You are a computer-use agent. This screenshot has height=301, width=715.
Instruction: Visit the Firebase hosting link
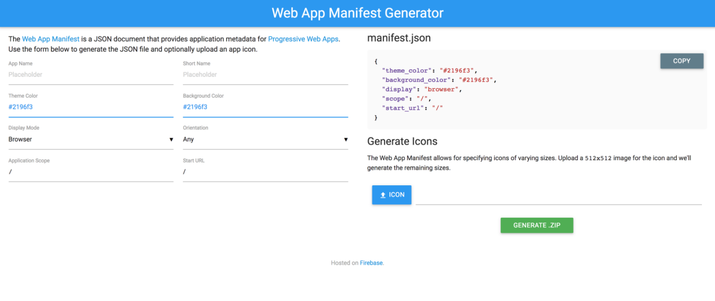tap(371, 263)
